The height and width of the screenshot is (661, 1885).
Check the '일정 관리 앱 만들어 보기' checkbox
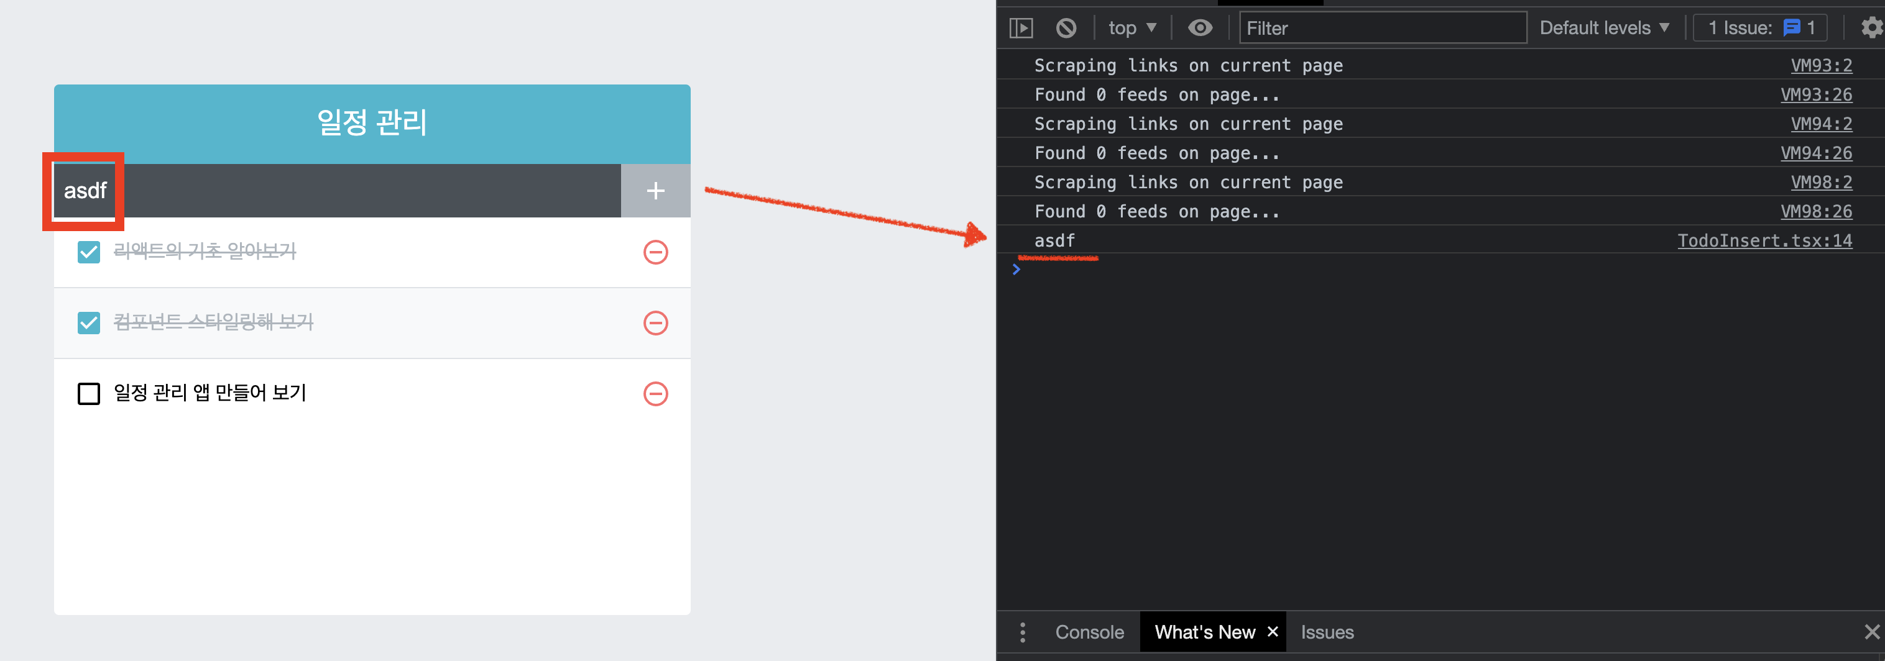click(88, 393)
